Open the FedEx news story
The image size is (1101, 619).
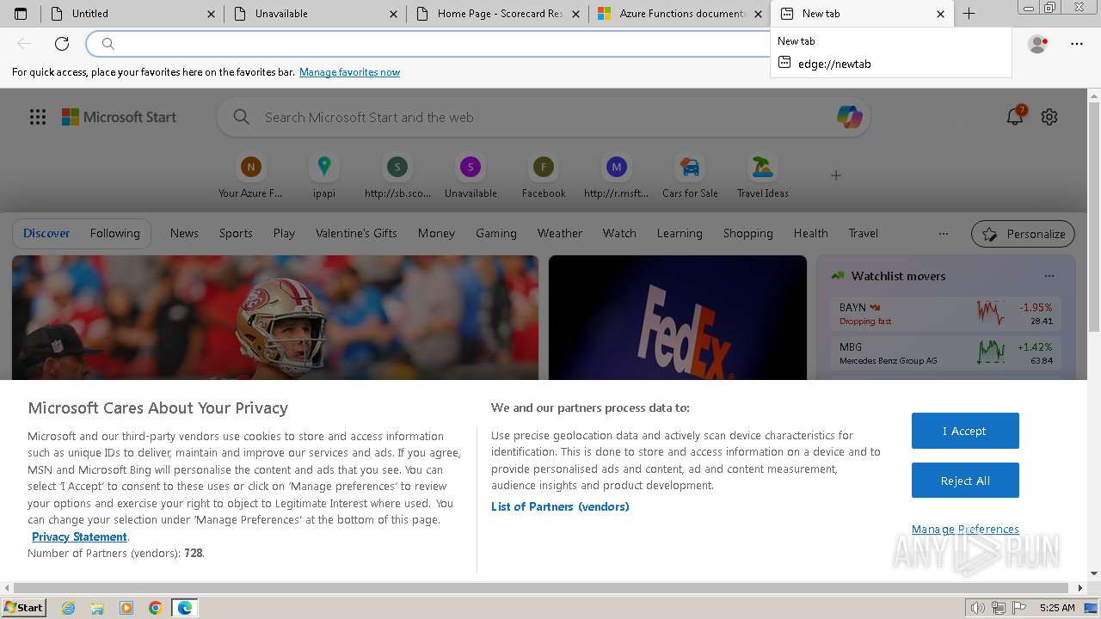coord(678,317)
